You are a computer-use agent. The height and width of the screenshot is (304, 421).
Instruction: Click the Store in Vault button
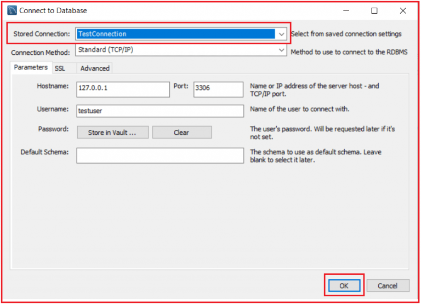[x=112, y=133]
